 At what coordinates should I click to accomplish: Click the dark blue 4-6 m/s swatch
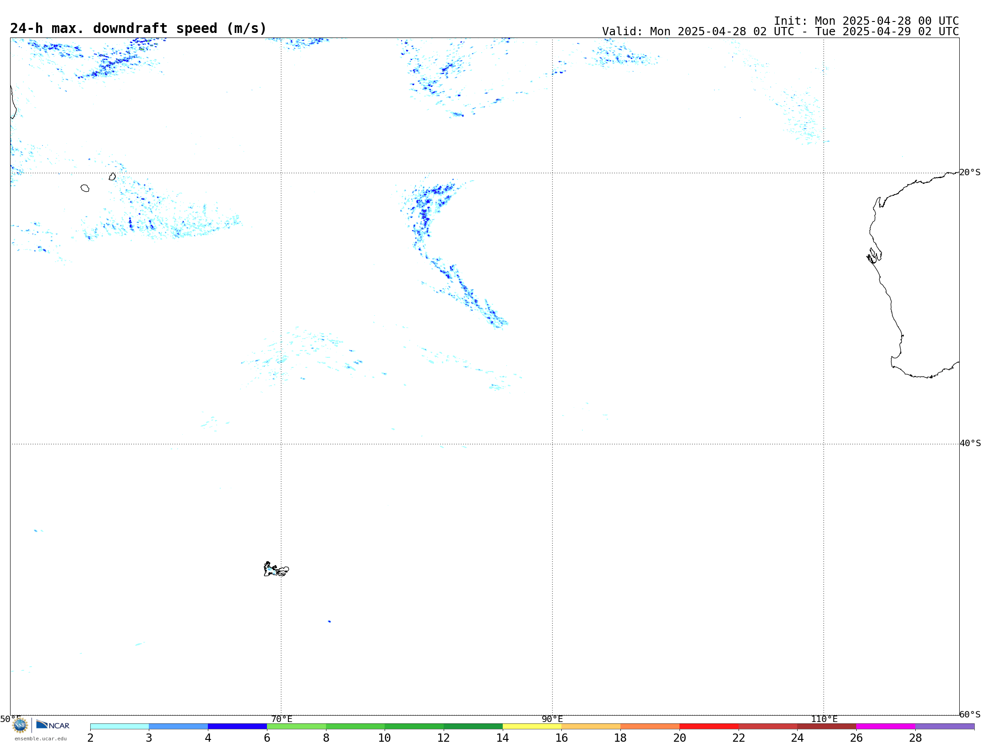pyautogui.click(x=237, y=726)
